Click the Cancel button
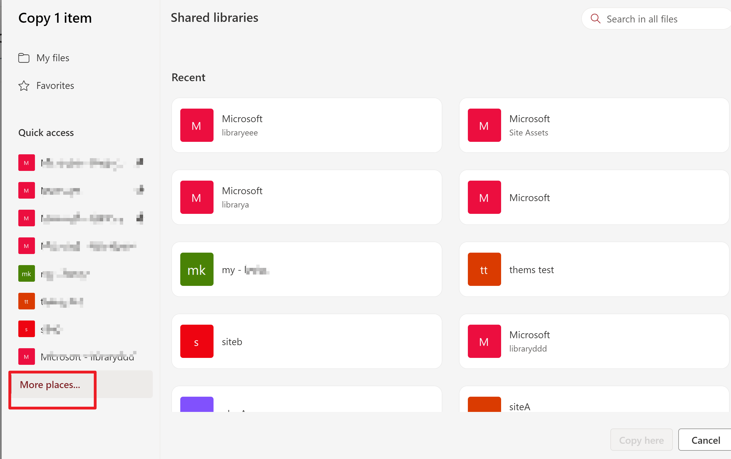Viewport: 731px width, 459px height. pos(705,440)
